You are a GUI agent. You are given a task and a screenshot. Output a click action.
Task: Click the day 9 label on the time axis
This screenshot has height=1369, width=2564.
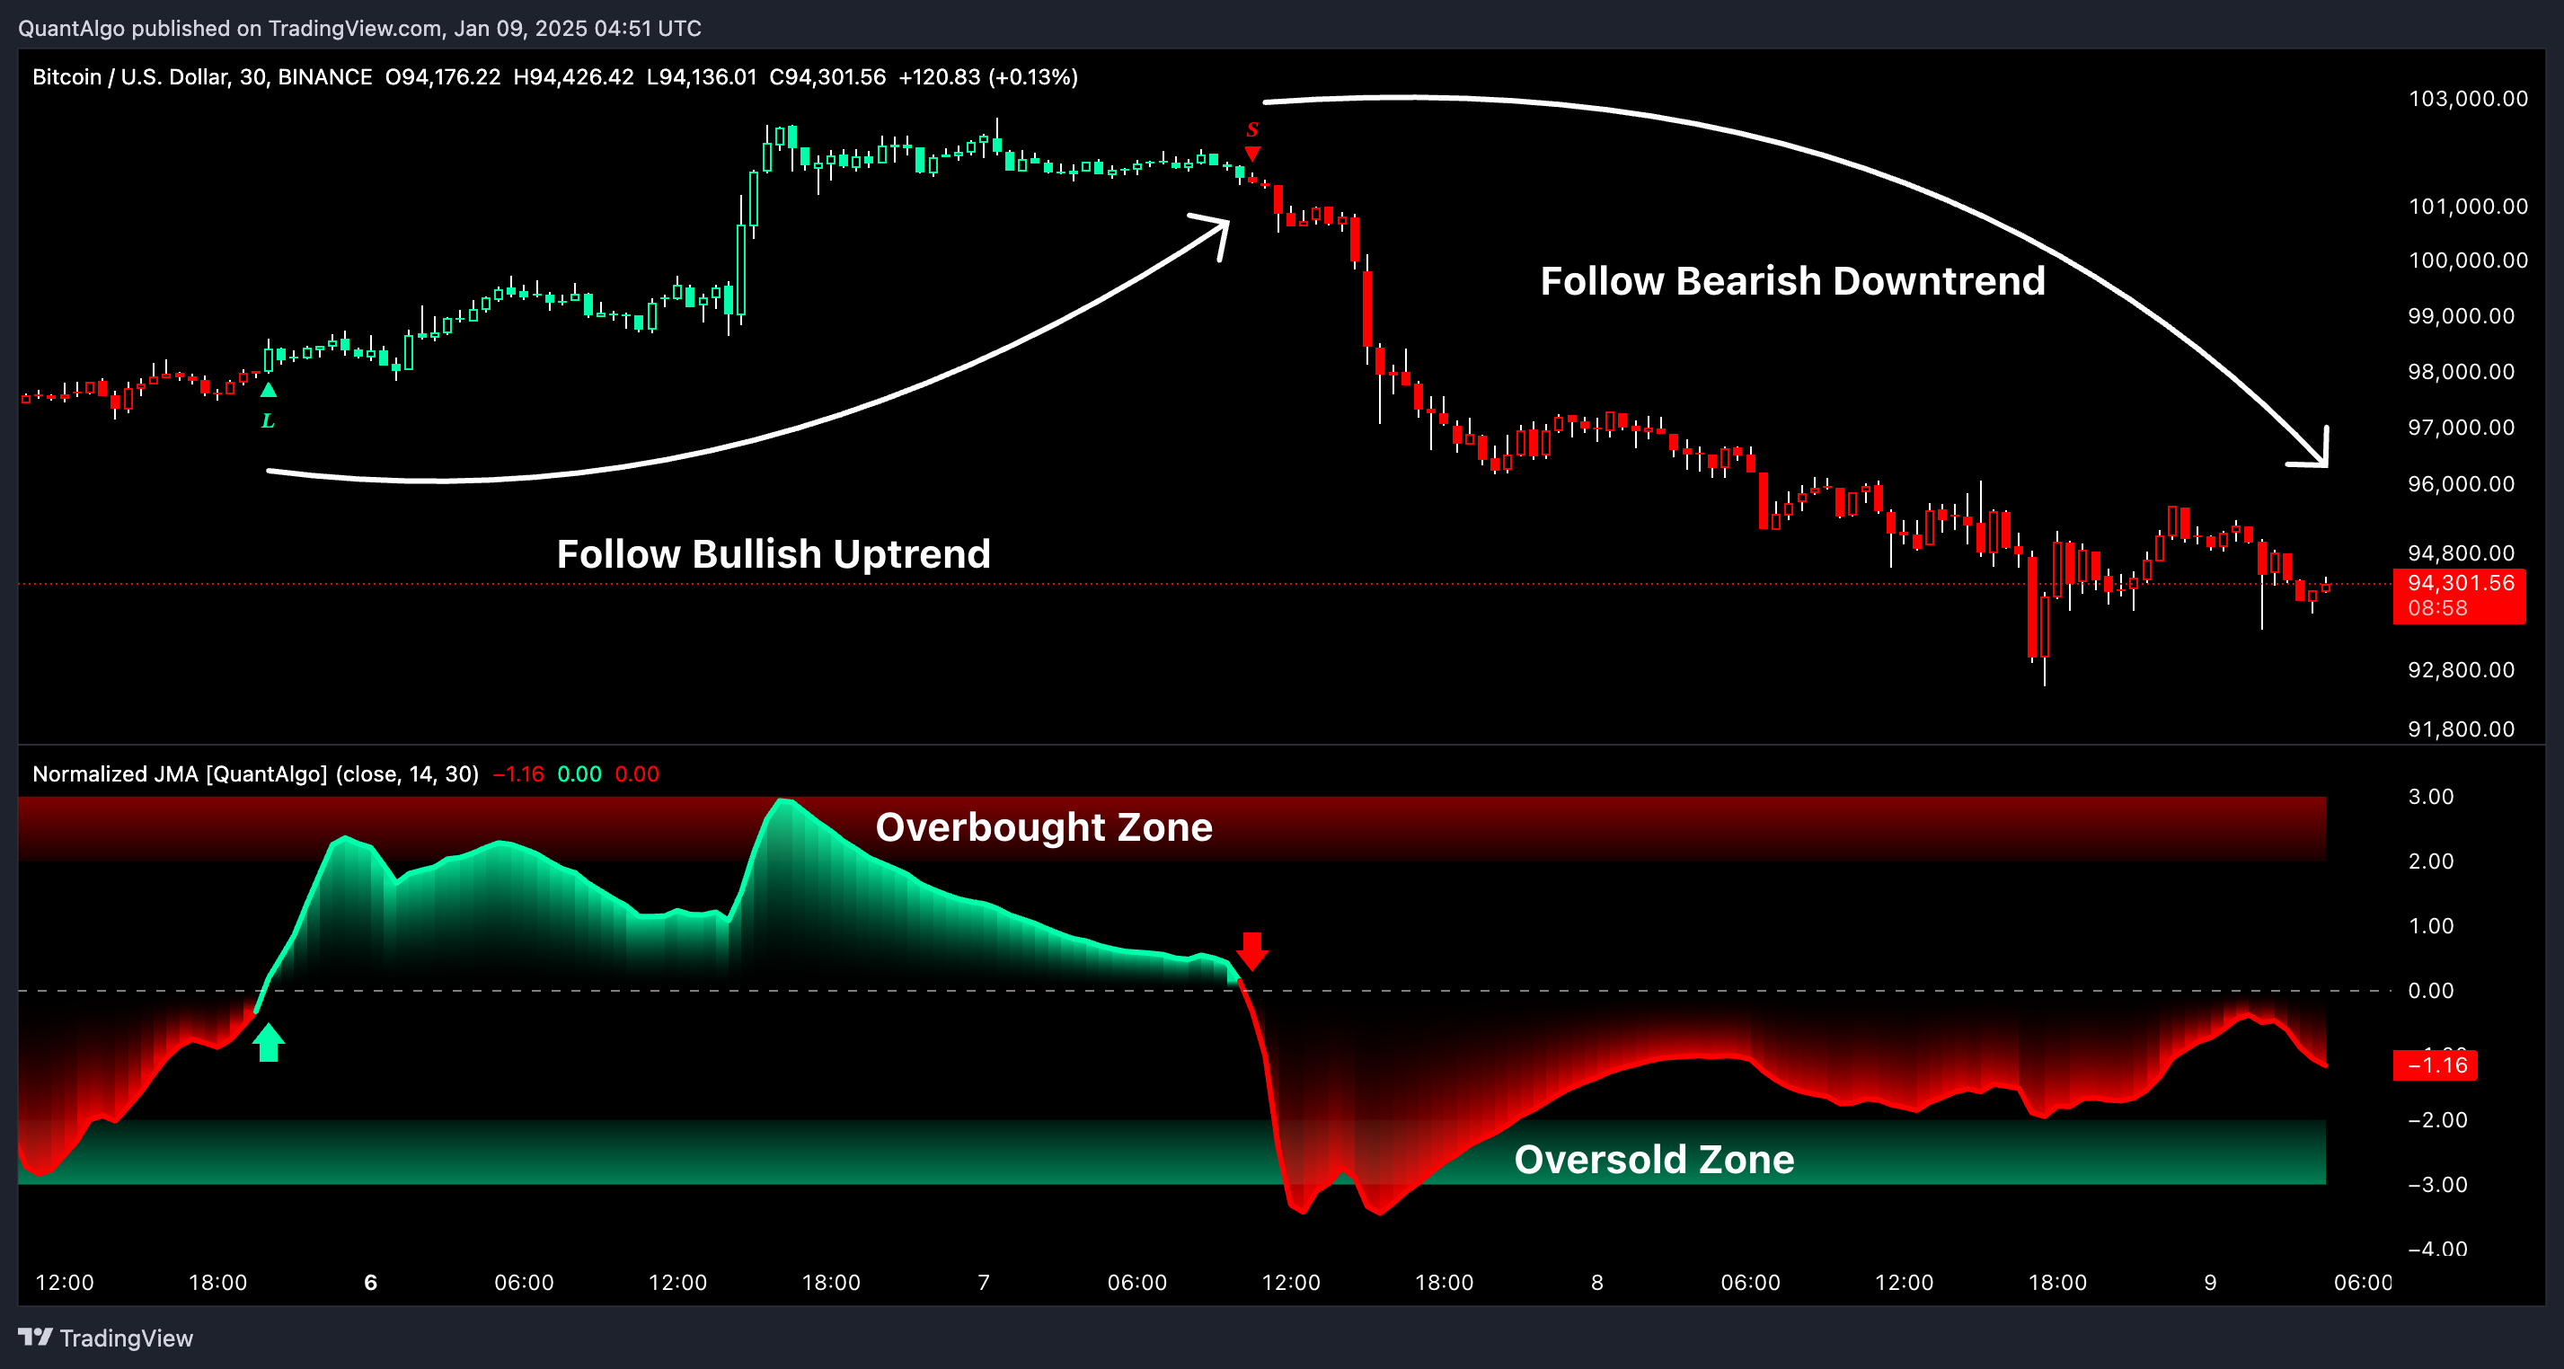point(2210,1283)
